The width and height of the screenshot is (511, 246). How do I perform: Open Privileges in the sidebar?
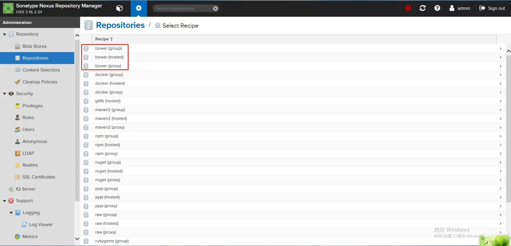click(x=32, y=106)
